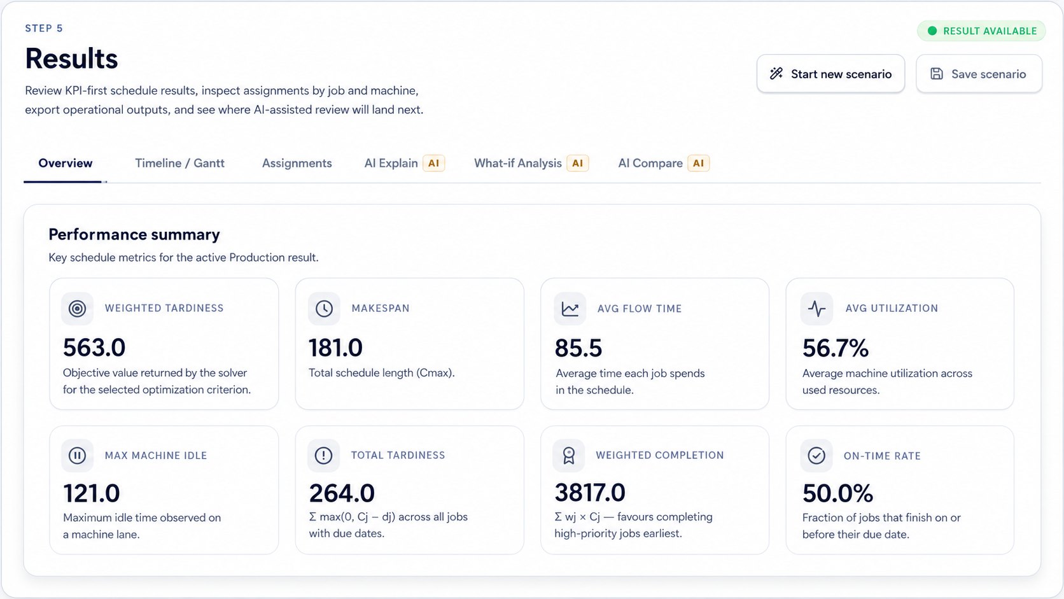Click the makespan value 181.0
Image resolution: width=1064 pixels, height=599 pixels.
335,348
